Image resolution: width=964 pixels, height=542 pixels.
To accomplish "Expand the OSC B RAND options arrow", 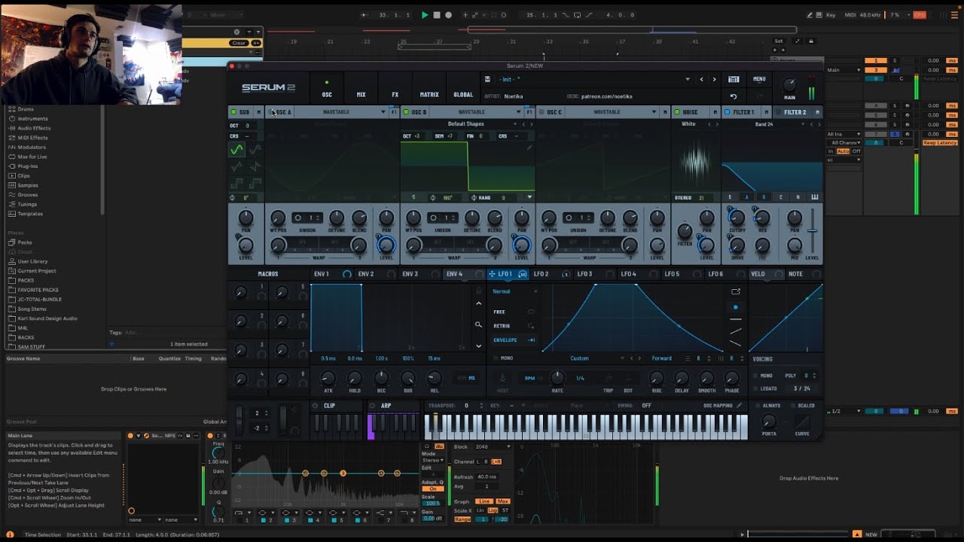I will [x=529, y=197].
